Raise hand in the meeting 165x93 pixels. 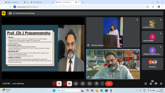click(96, 84)
